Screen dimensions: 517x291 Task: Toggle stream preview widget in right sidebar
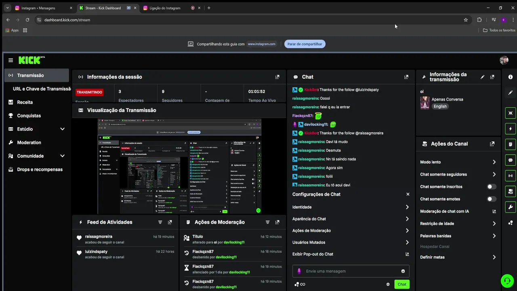(x=511, y=113)
